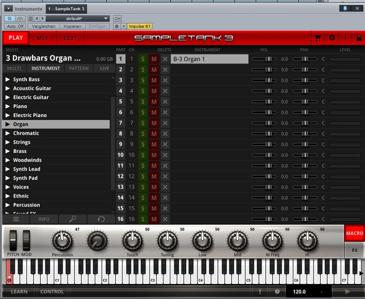The height and width of the screenshot is (299, 365).
Task: Expand the Acoustic Guitar category
Action: [x=8, y=89]
